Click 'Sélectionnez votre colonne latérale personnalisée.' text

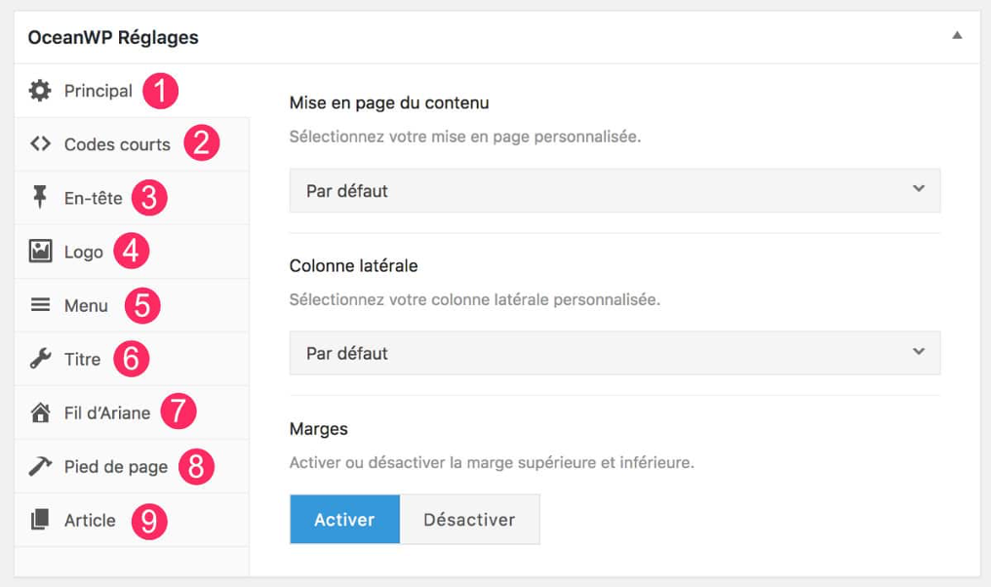475,299
